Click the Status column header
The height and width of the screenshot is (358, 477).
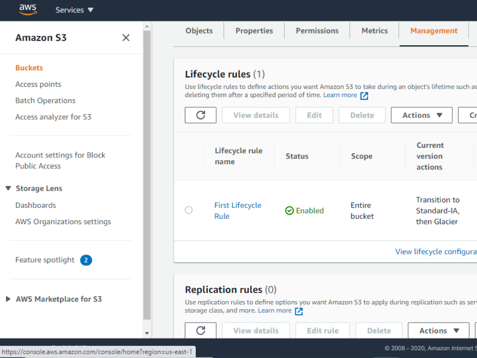pos(297,156)
